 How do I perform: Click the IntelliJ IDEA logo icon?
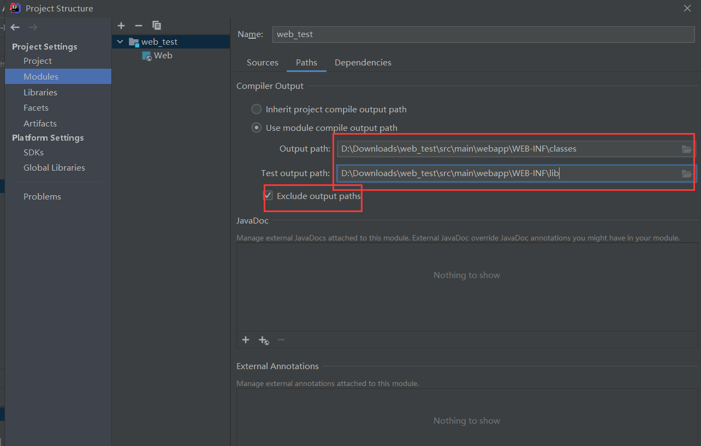15,8
